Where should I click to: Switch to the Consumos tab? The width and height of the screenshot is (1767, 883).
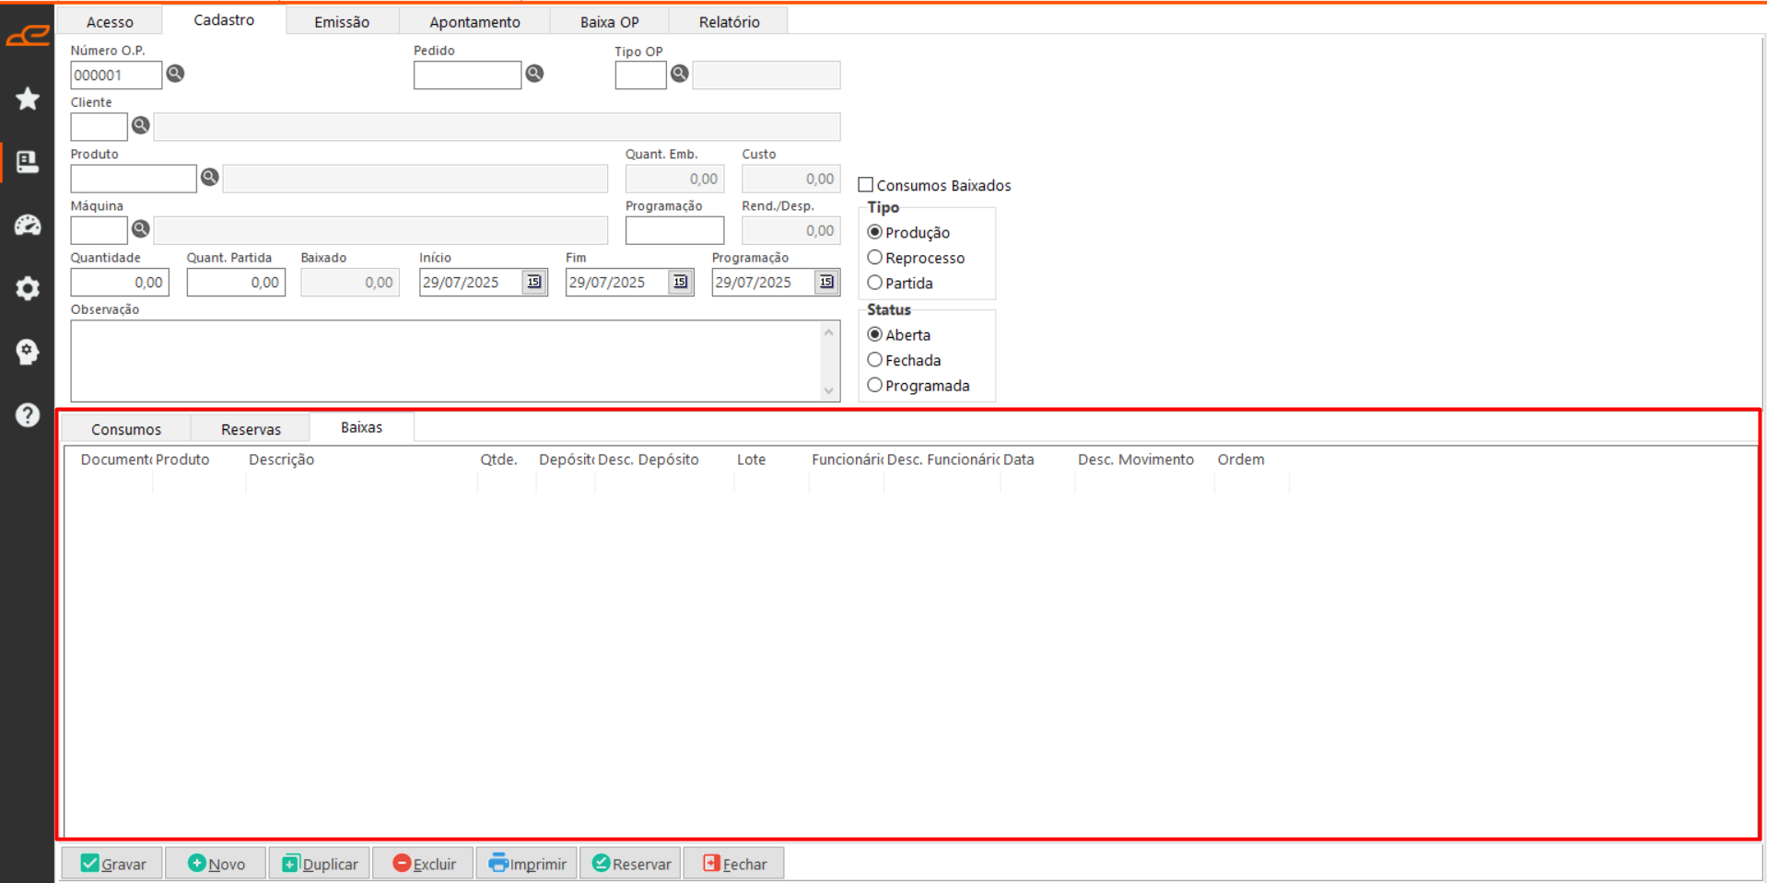[126, 429]
